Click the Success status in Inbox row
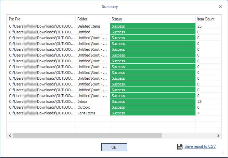This screenshot has height=158, width=228. (153, 101)
